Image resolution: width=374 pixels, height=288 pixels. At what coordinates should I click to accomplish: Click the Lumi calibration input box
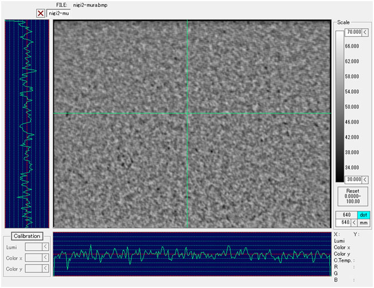[34, 247]
